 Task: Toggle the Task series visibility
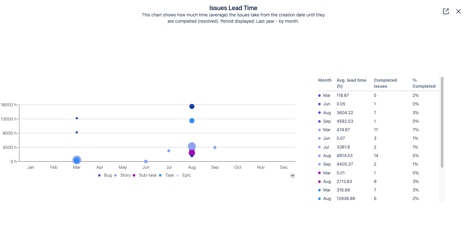[169, 175]
